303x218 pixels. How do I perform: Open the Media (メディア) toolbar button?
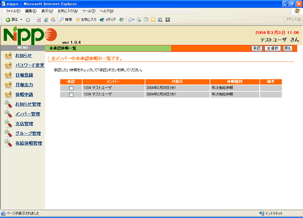coord(108,19)
